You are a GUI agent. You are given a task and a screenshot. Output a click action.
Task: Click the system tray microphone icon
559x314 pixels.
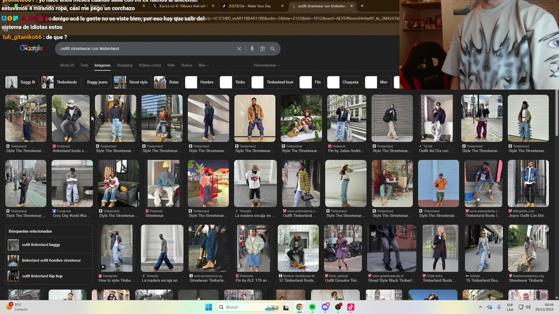pyautogui.click(x=499, y=307)
